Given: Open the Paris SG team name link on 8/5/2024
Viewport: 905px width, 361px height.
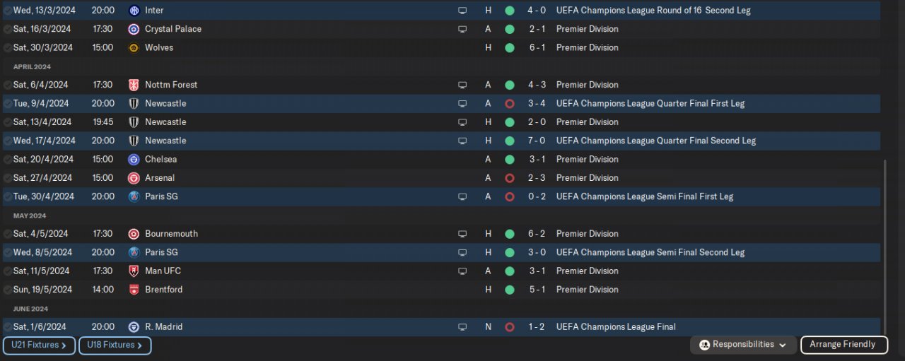Looking at the screenshot, I should (x=161, y=252).
